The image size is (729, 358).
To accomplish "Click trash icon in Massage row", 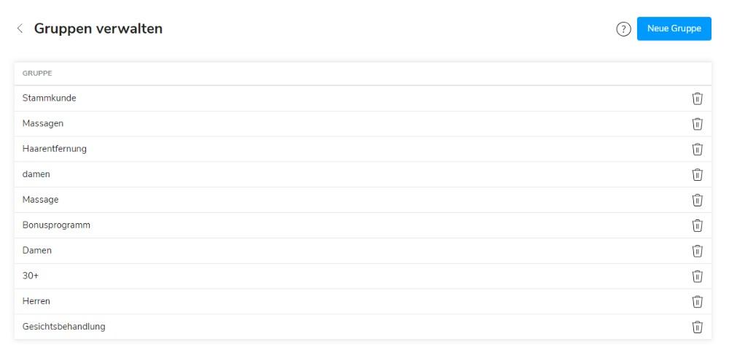I will tap(697, 200).
